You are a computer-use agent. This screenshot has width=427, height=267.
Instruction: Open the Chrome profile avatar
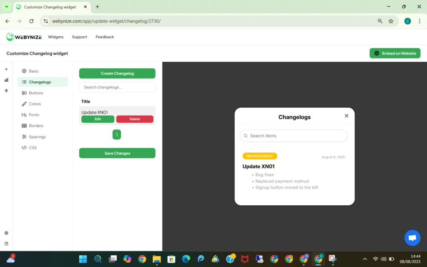407,21
